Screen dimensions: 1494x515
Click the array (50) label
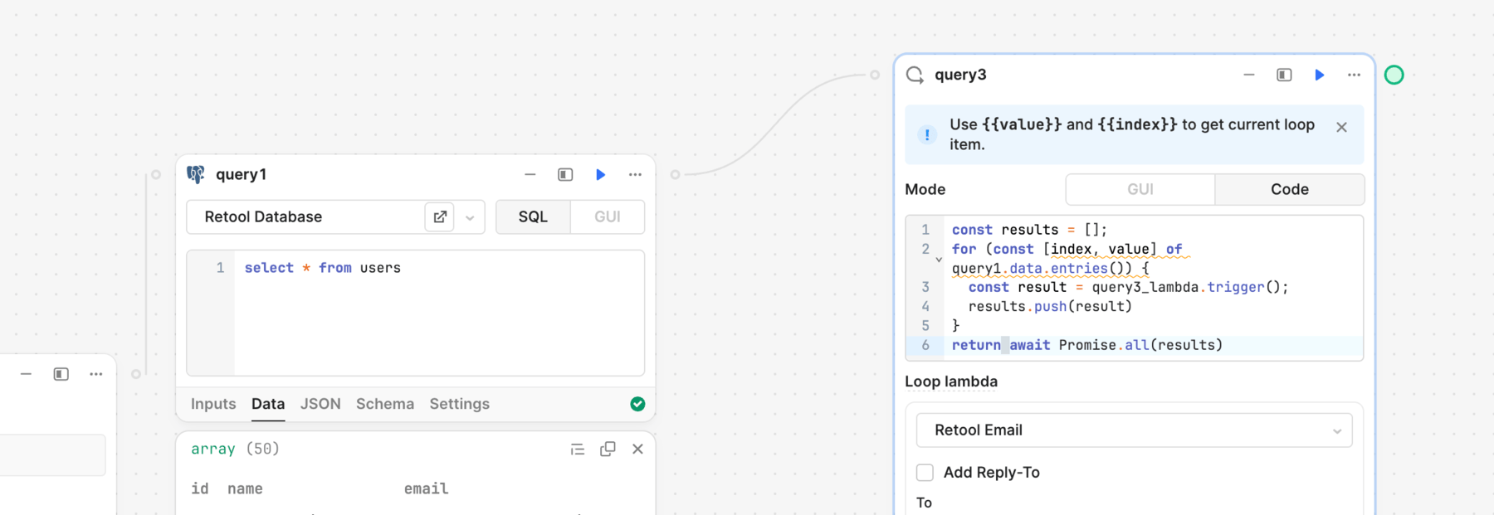pos(235,449)
